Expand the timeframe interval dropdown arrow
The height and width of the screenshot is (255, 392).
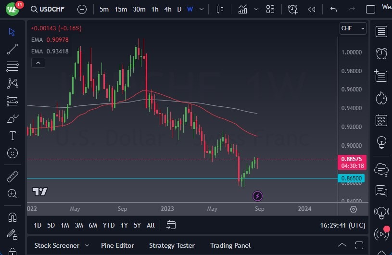click(201, 9)
